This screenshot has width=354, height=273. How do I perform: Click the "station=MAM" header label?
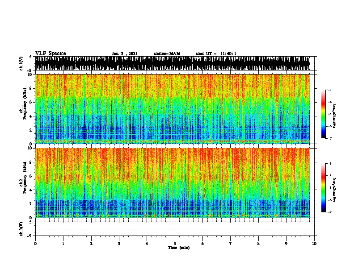(167, 54)
